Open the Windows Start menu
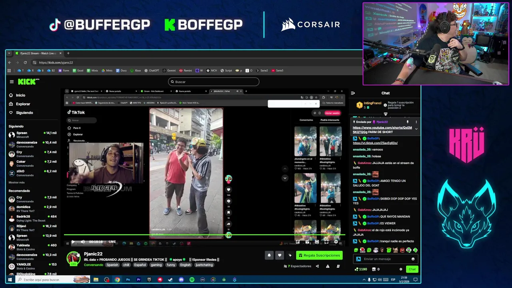The width and height of the screenshot is (512, 288). (x=10, y=280)
